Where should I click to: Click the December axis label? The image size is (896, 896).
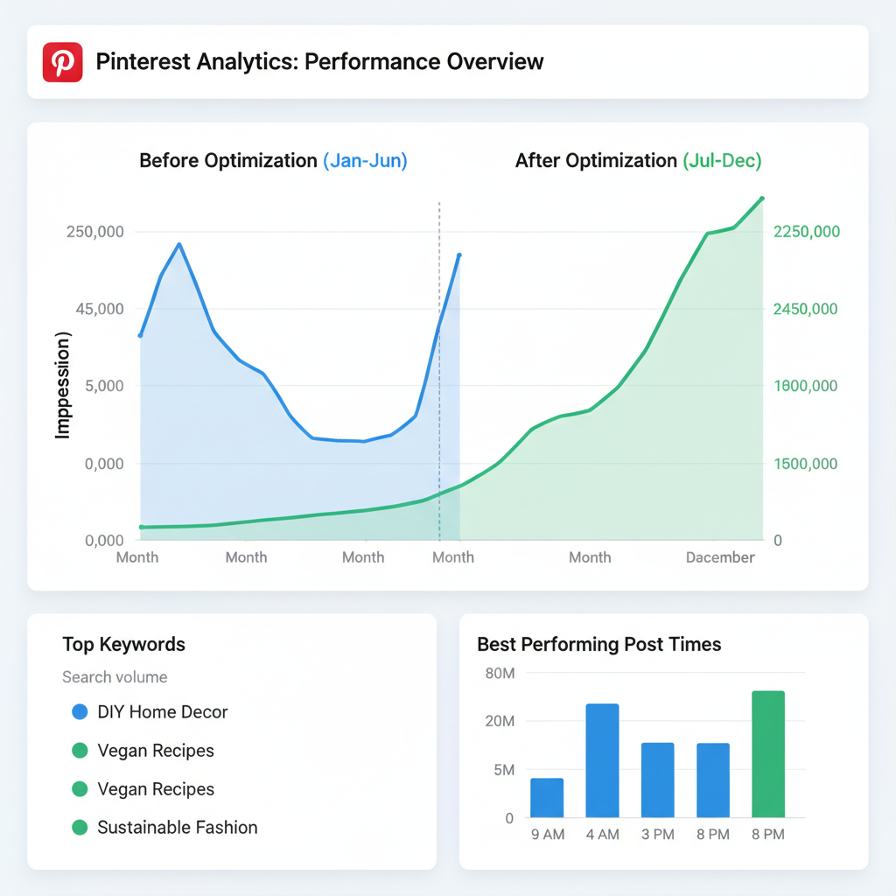(719, 557)
